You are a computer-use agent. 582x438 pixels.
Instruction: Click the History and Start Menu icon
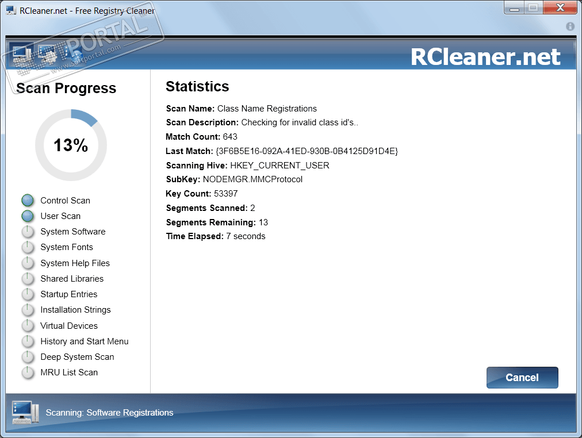point(28,341)
